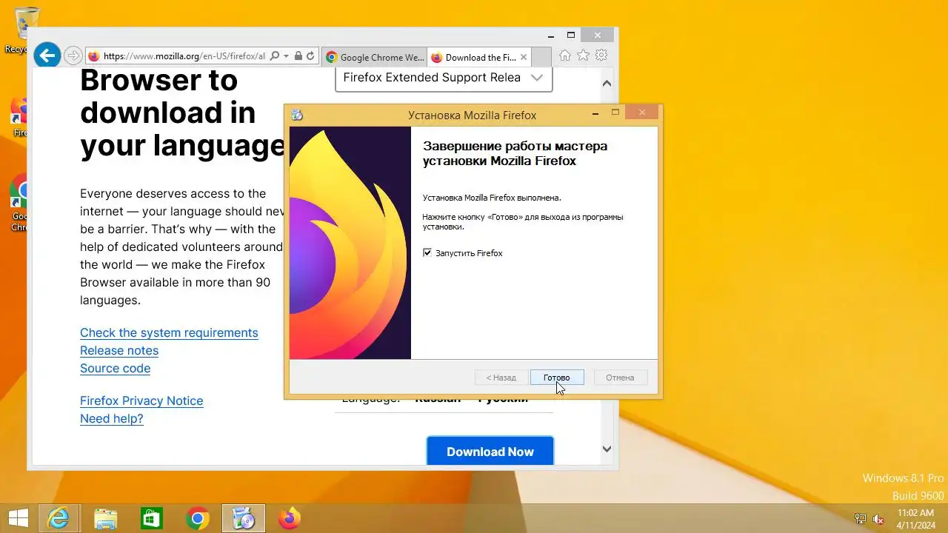This screenshot has width=948, height=533.
Task: Click the refresh icon in address bar
Action: pos(310,56)
